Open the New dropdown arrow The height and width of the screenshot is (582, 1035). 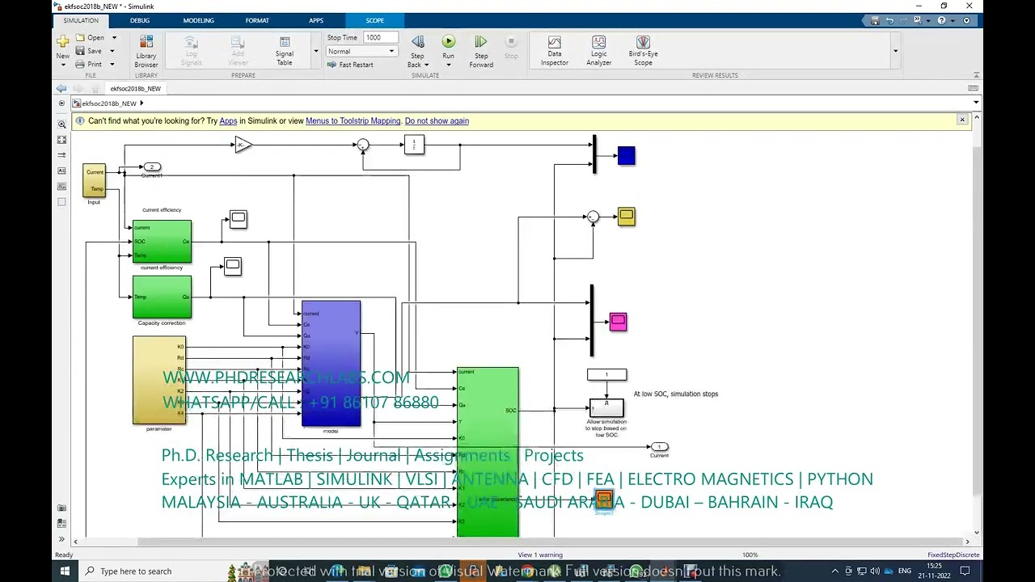tap(62, 64)
